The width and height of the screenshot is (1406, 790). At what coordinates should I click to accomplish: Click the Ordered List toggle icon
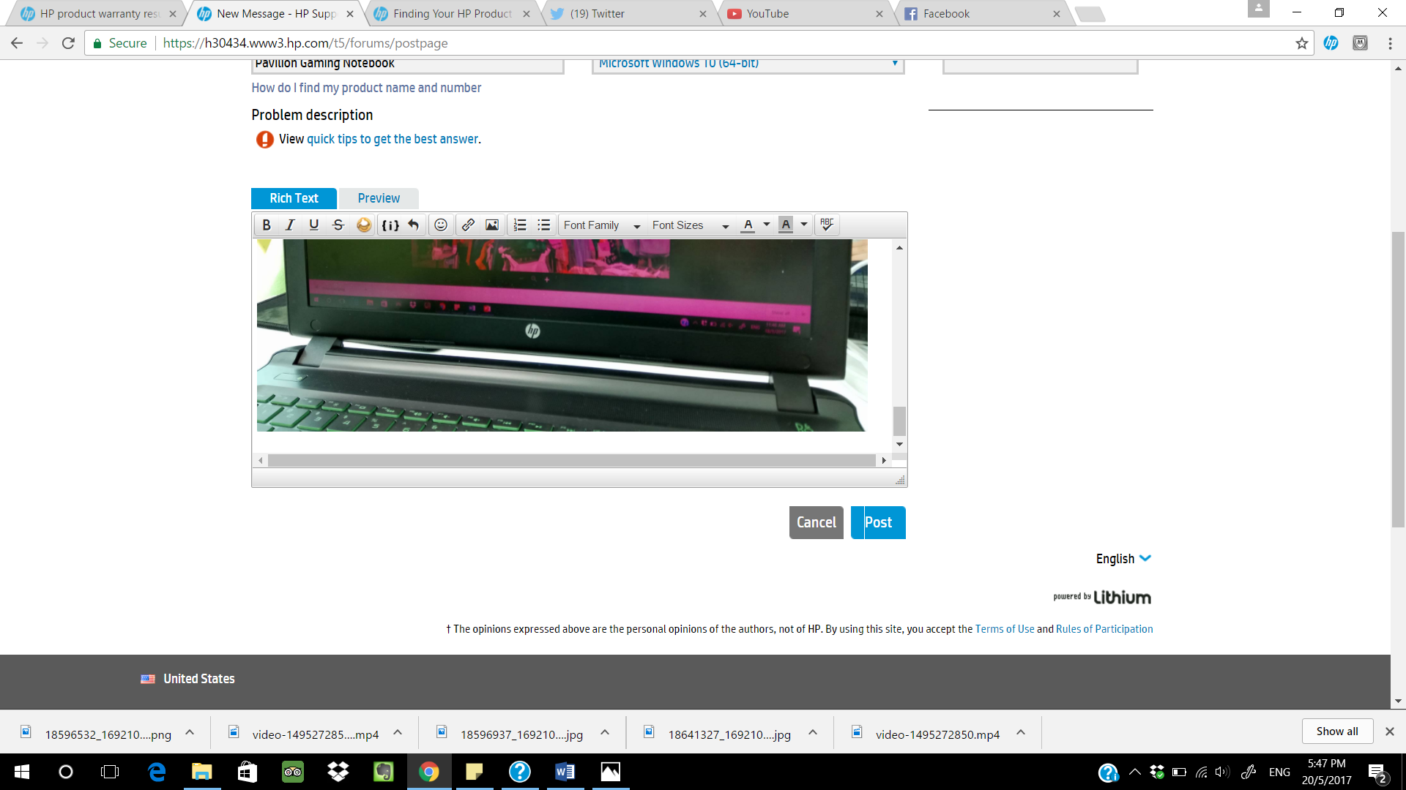[x=519, y=225]
